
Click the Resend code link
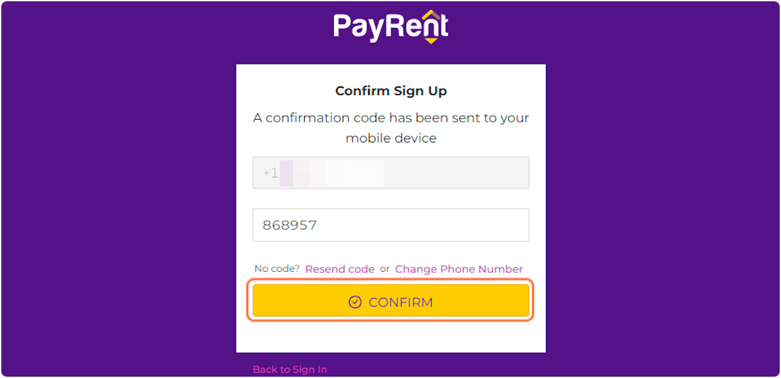coord(340,269)
